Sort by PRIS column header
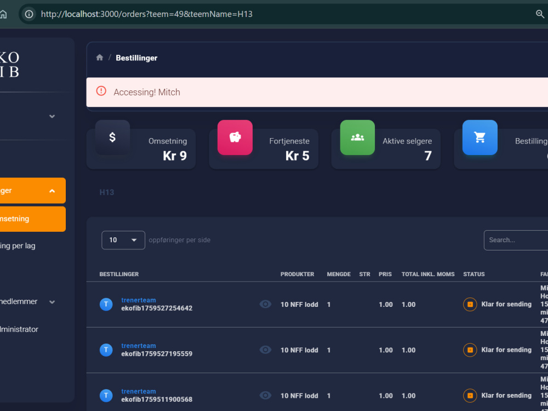 pos(385,275)
